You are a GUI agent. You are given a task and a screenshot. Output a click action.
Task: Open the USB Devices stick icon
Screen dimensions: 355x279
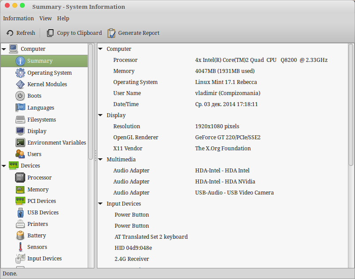(20, 213)
